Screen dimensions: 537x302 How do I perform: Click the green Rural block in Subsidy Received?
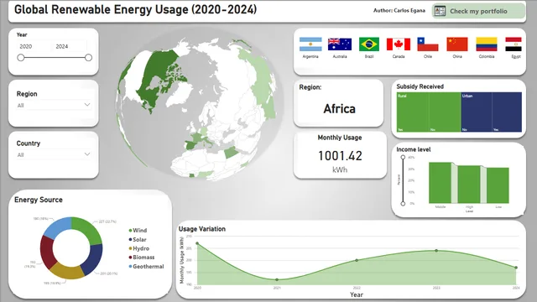click(x=429, y=112)
